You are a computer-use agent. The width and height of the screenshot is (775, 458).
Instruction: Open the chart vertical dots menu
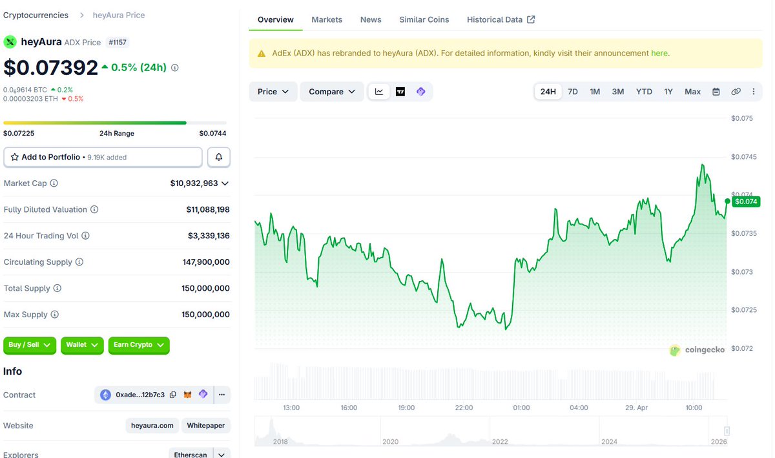point(754,92)
